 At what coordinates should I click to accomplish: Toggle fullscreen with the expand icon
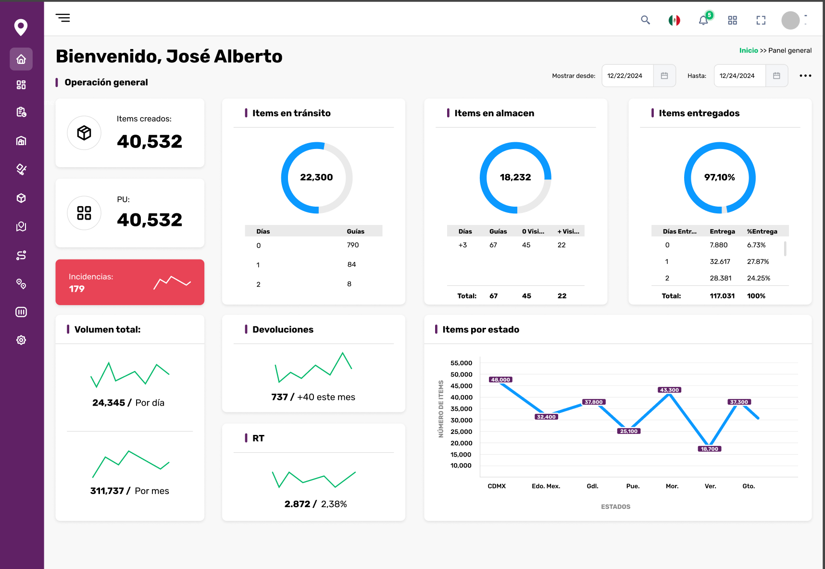(x=761, y=20)
